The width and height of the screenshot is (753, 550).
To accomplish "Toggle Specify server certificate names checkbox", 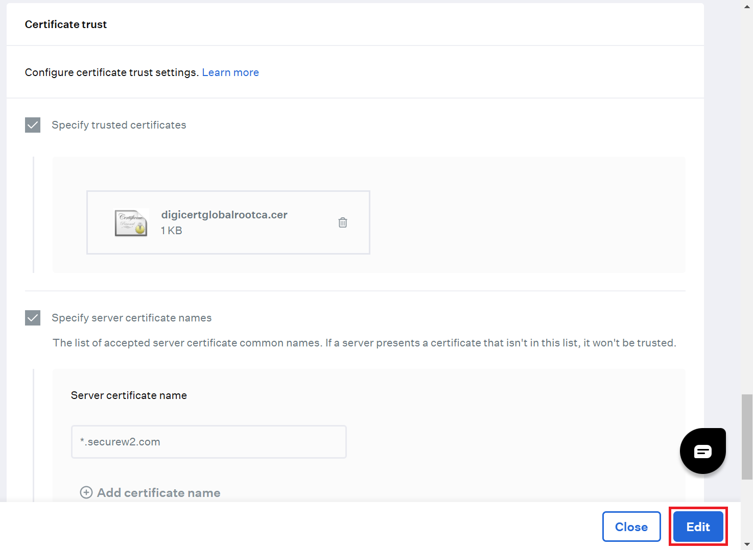I will [x=33, y=318].
